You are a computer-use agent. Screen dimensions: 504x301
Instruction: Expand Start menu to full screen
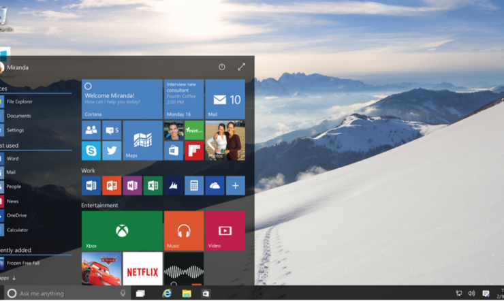(241, 67)
